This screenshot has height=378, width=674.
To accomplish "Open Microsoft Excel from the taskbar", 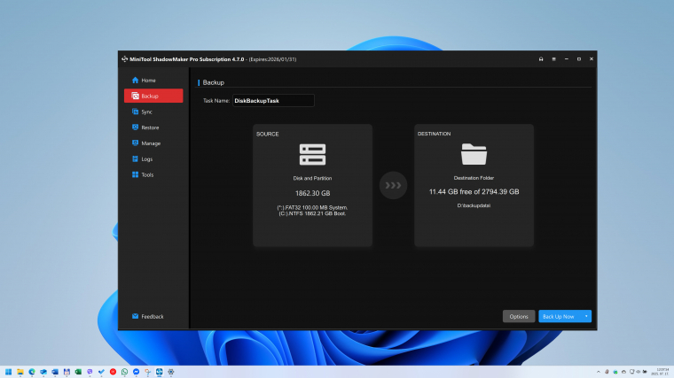I will pos(78,372).
